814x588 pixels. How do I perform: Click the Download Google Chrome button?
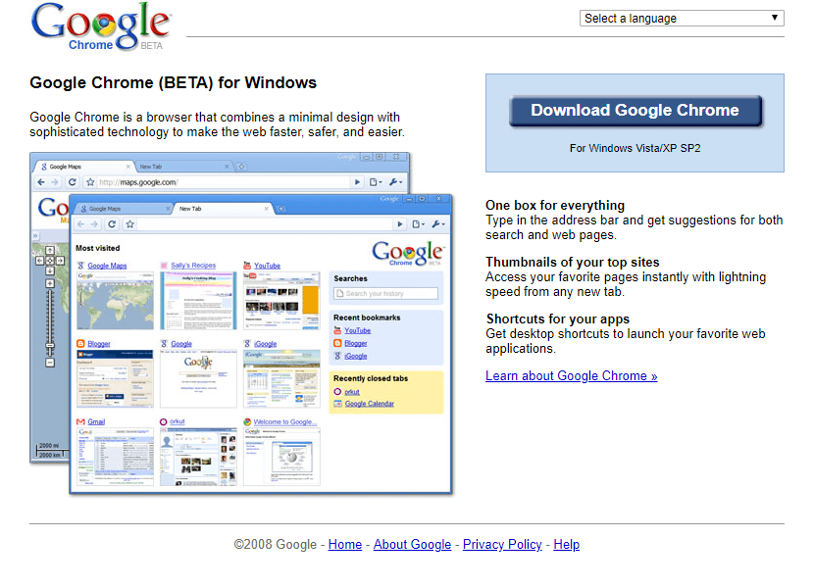click(x=636, y=111)
